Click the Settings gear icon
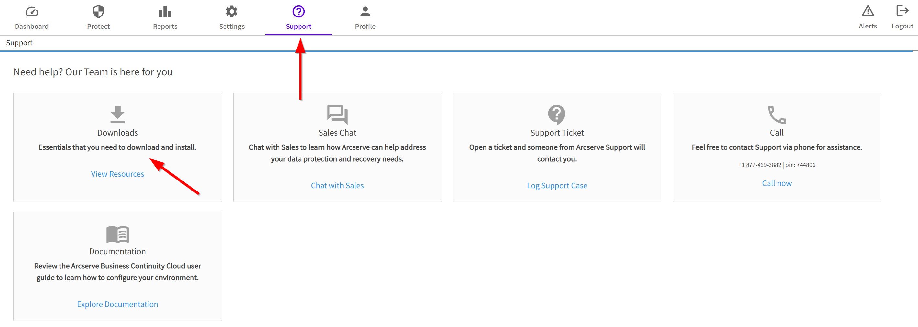Screen dimensions: 918x327 (232, 11)
